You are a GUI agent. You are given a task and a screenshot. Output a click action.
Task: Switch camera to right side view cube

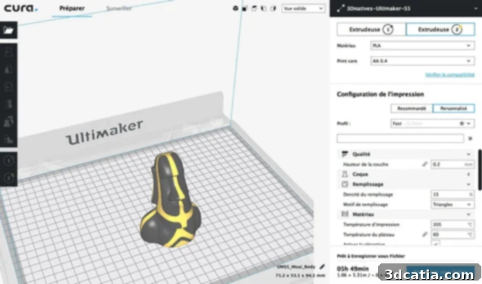[x=273, y=8]
